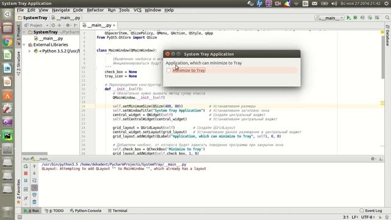Toggle tool window buttons icon in the bottom-left status bar
Viewport: 391px width, 220px height.
click(20, 218)
